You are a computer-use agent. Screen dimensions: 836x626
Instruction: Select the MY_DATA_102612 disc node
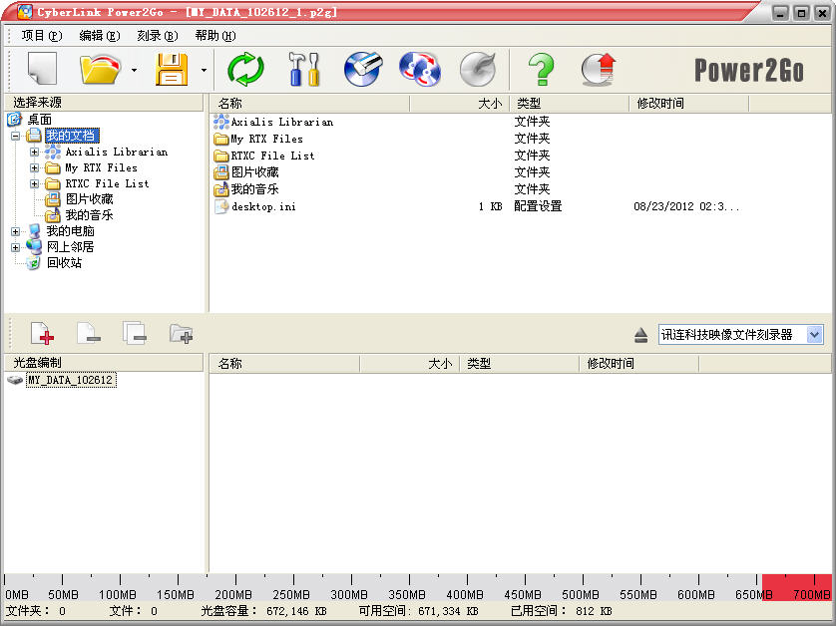click(x=70, y=380)
